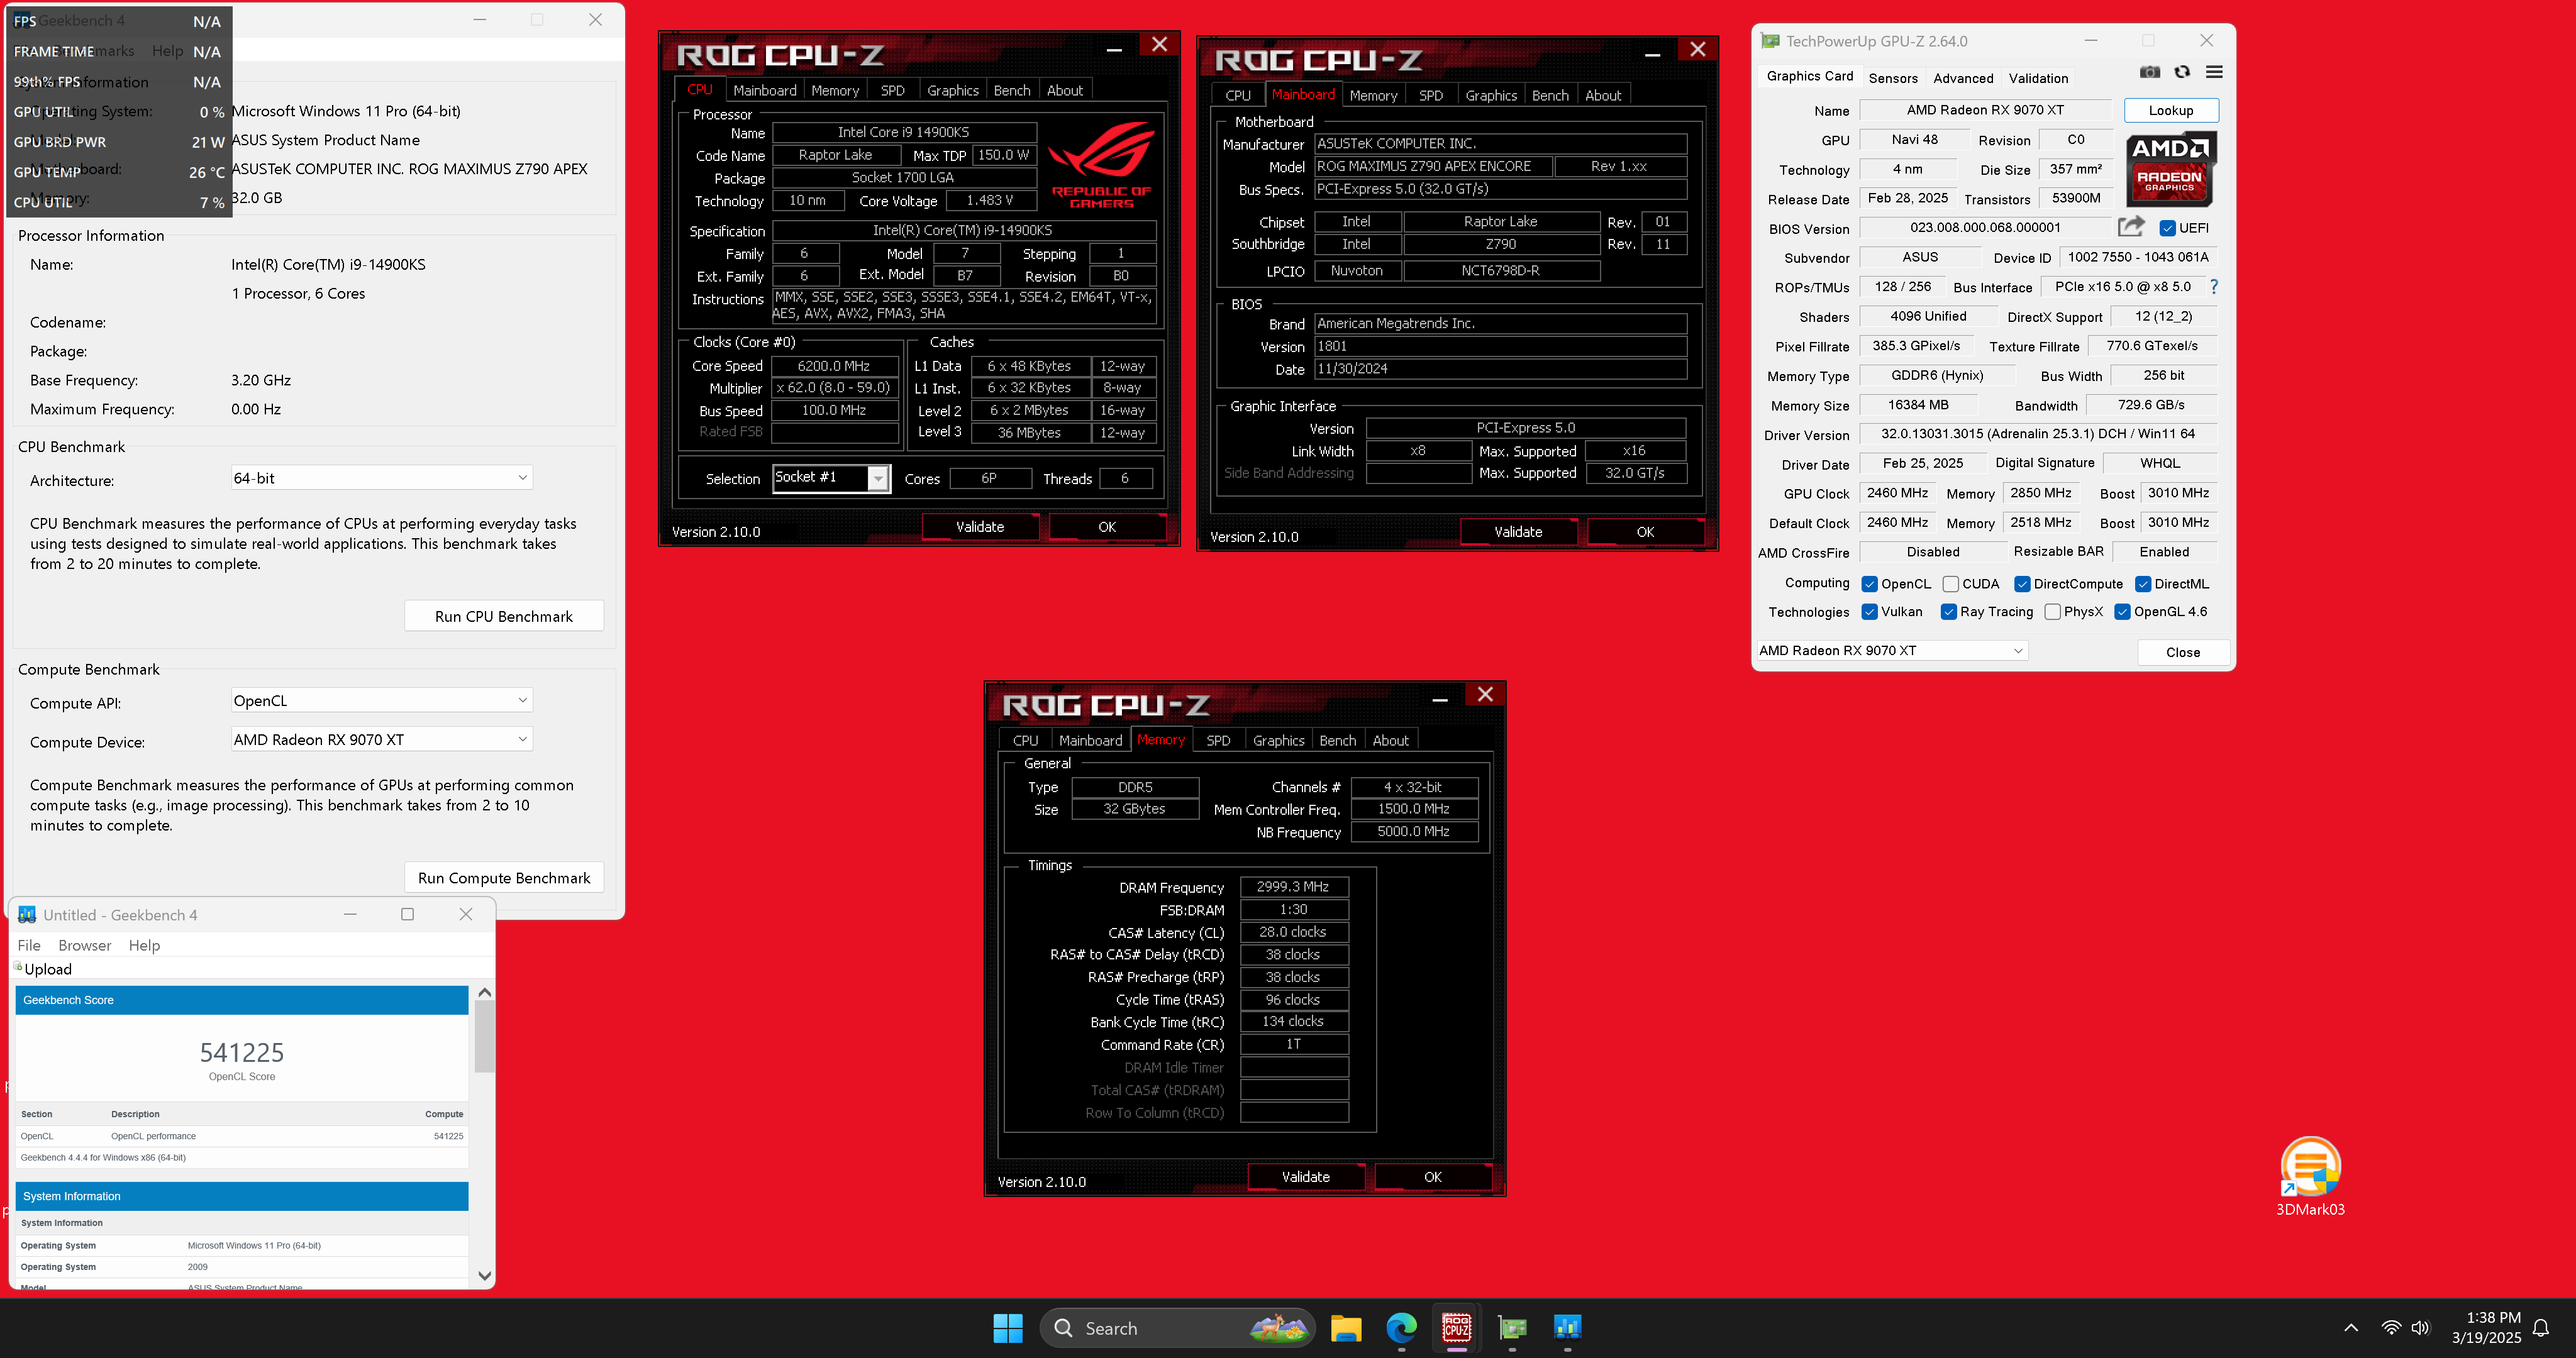2576x1358 pixels.
Task: Show hidden tray icons chevron
Action: coord(2351,1328)
